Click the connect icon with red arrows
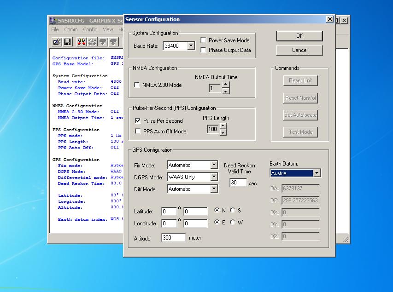The image size is (393, 292). pos(82,42)
